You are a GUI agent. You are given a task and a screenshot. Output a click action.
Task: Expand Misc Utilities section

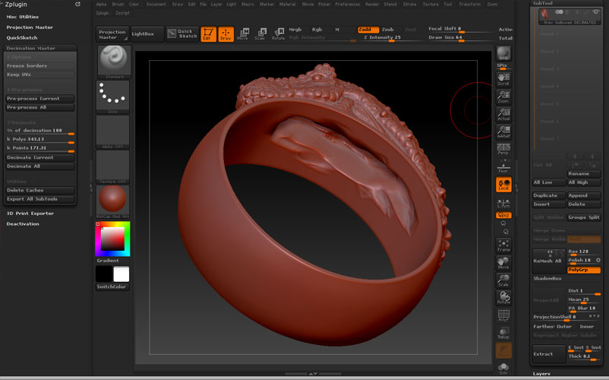[x=22, y=17]
